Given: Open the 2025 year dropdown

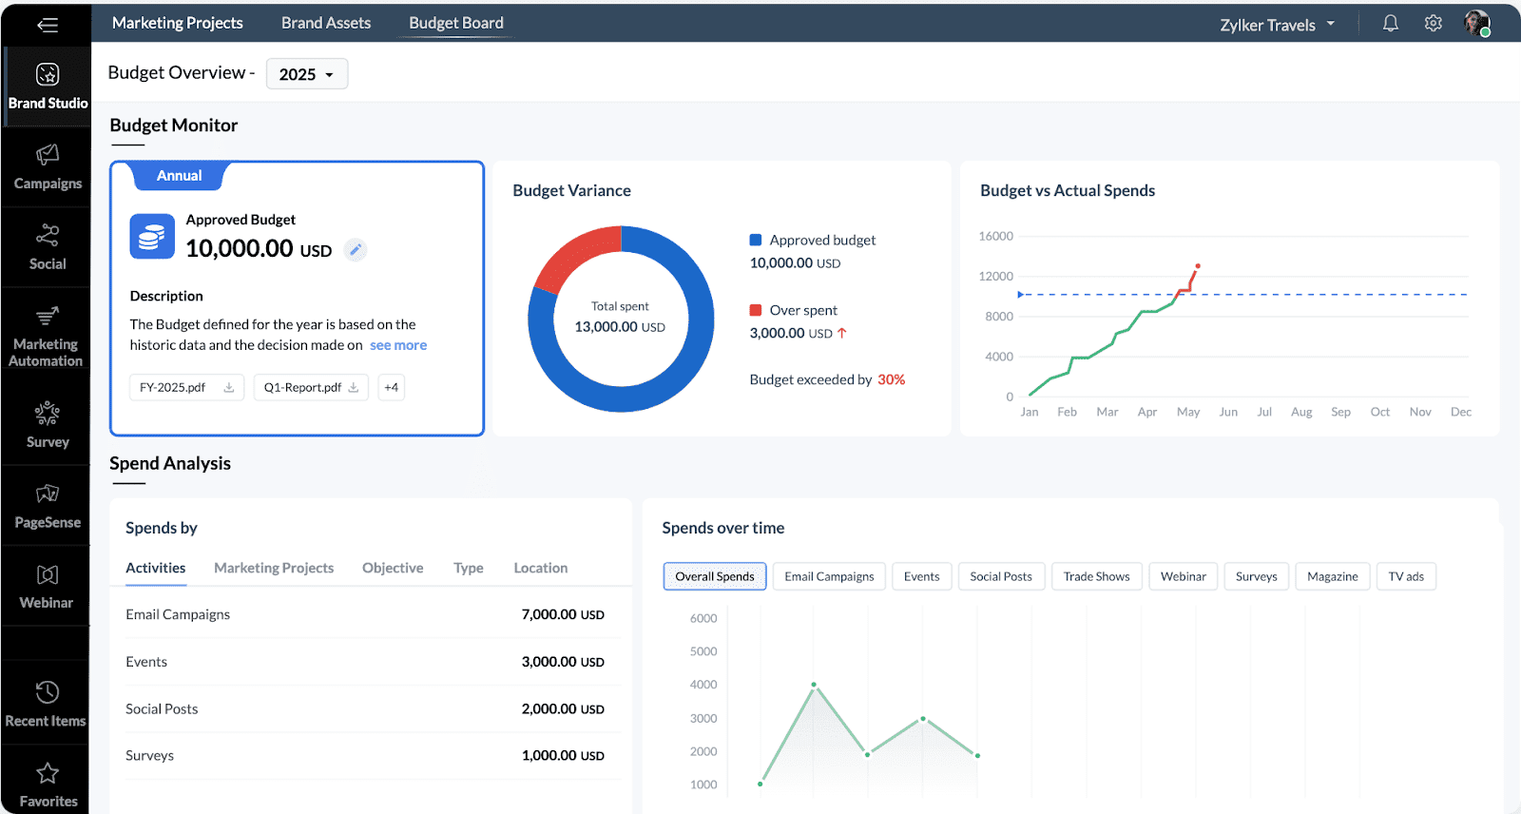Looking at the screenshot, I should pyautogui.click(x=306, y=74).
